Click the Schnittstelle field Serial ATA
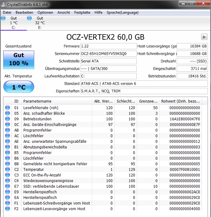Screen dimensions: 211x217 coord(109,61)
